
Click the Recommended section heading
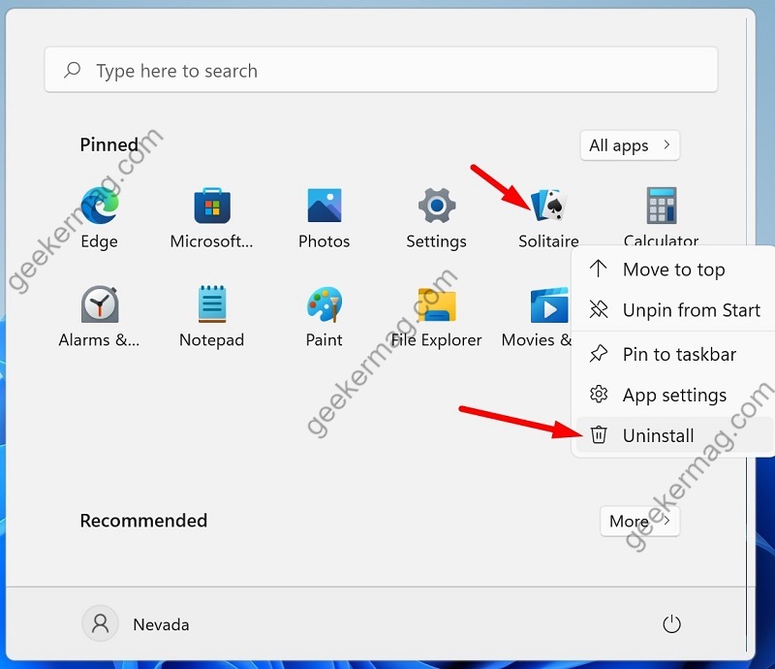point(143,521)
